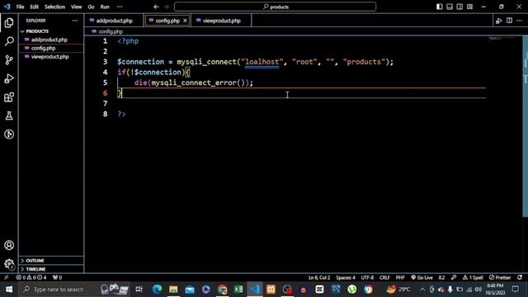
Task: Select the PHP version 8.2 indicator
Action: point(442,277)
